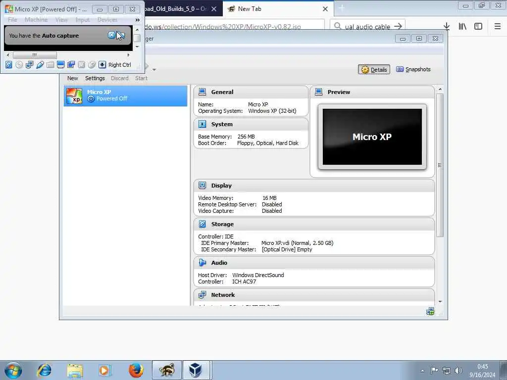Click the vertical scrollbar thumb in the details pane

[440, 165]
